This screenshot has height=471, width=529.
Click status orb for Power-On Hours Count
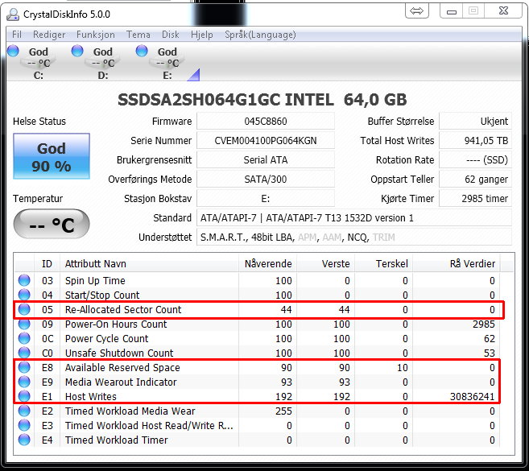(24, 324)
